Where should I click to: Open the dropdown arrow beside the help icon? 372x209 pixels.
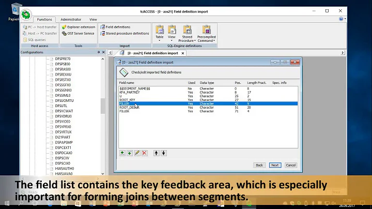[345, 19]
